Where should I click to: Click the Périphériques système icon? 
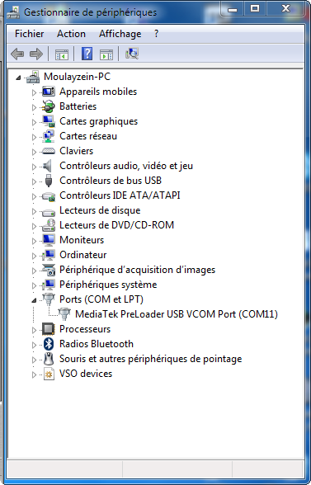tap(49, 285)
